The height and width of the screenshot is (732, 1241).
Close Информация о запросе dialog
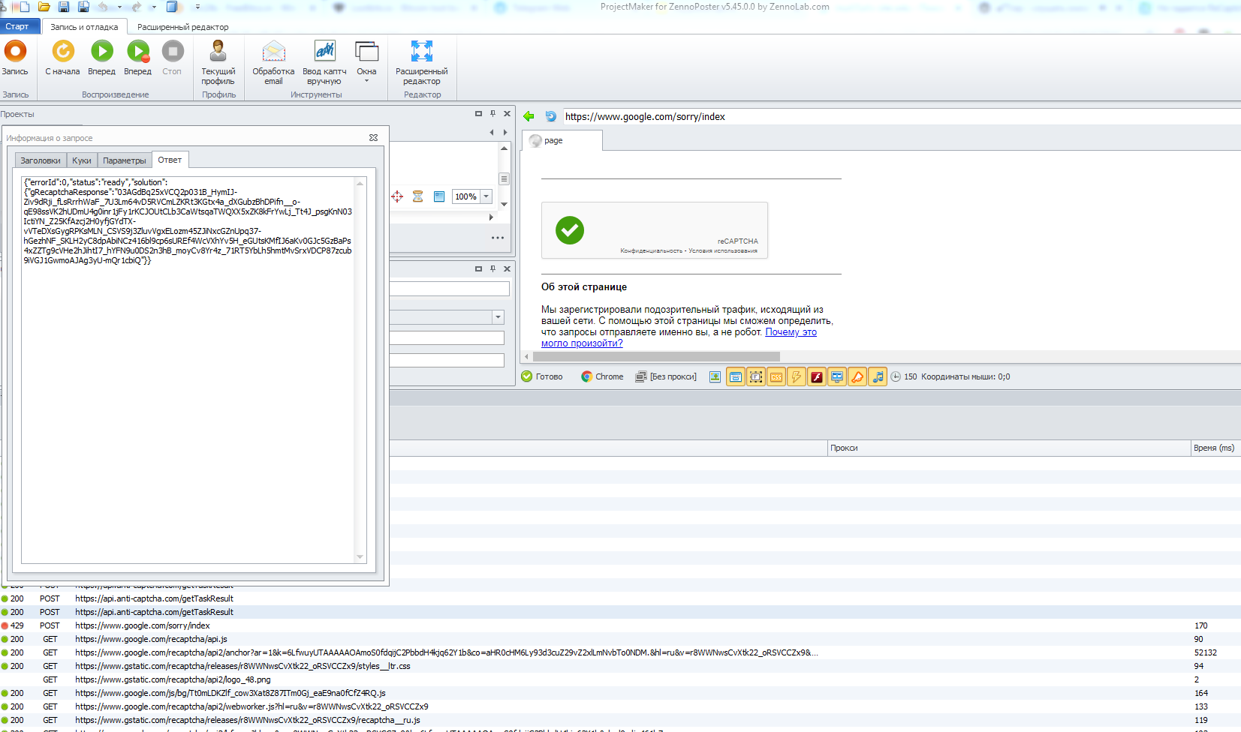(x=373, y=138)
